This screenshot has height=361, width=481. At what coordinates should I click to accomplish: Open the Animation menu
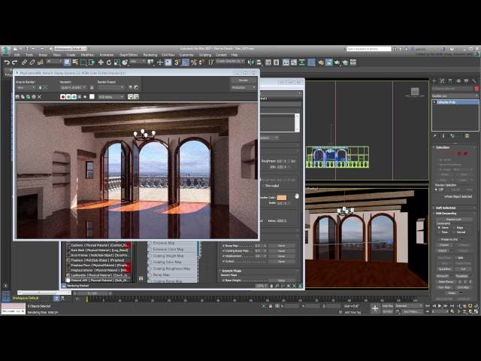(107, 55)
